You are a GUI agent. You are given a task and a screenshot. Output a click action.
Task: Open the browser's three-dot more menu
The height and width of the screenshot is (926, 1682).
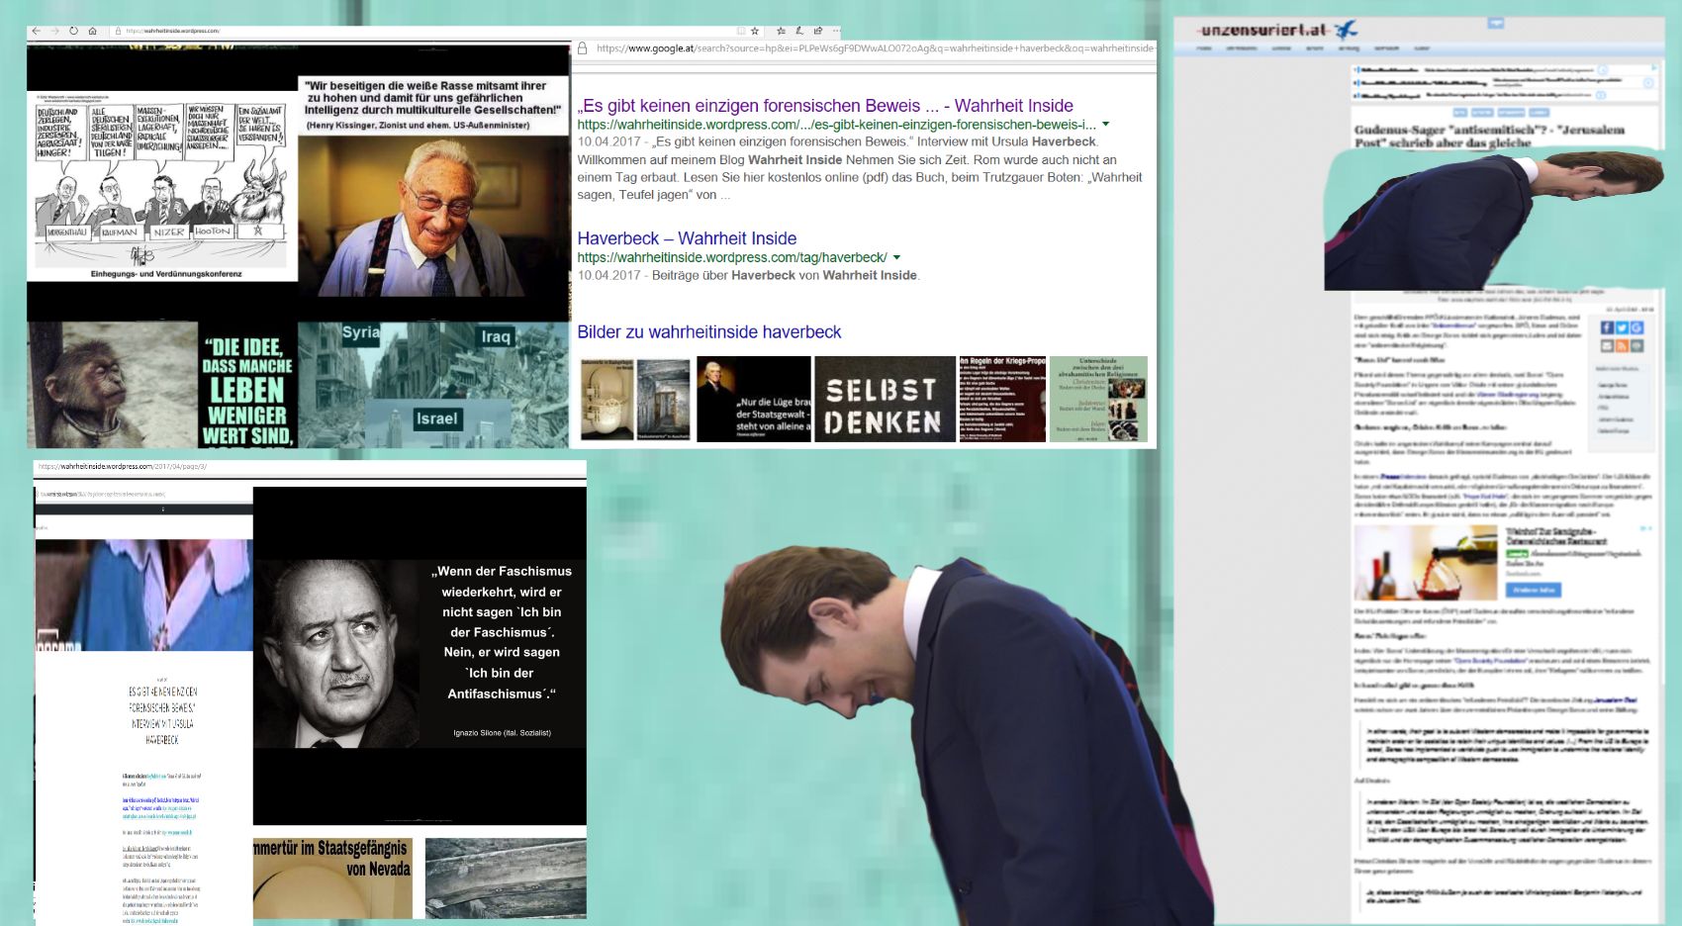click(836, 31)
